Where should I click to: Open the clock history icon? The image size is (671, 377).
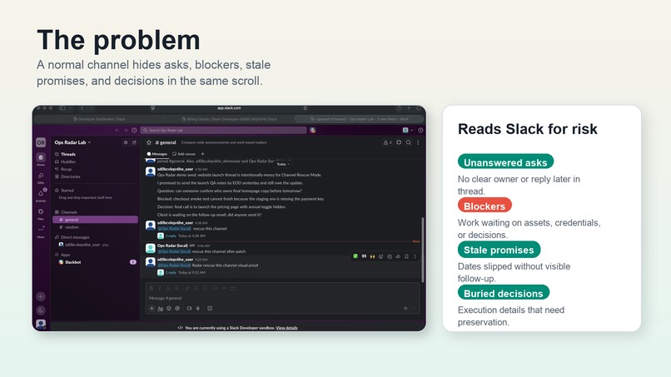pyautogui.click(x=134, y=130)
